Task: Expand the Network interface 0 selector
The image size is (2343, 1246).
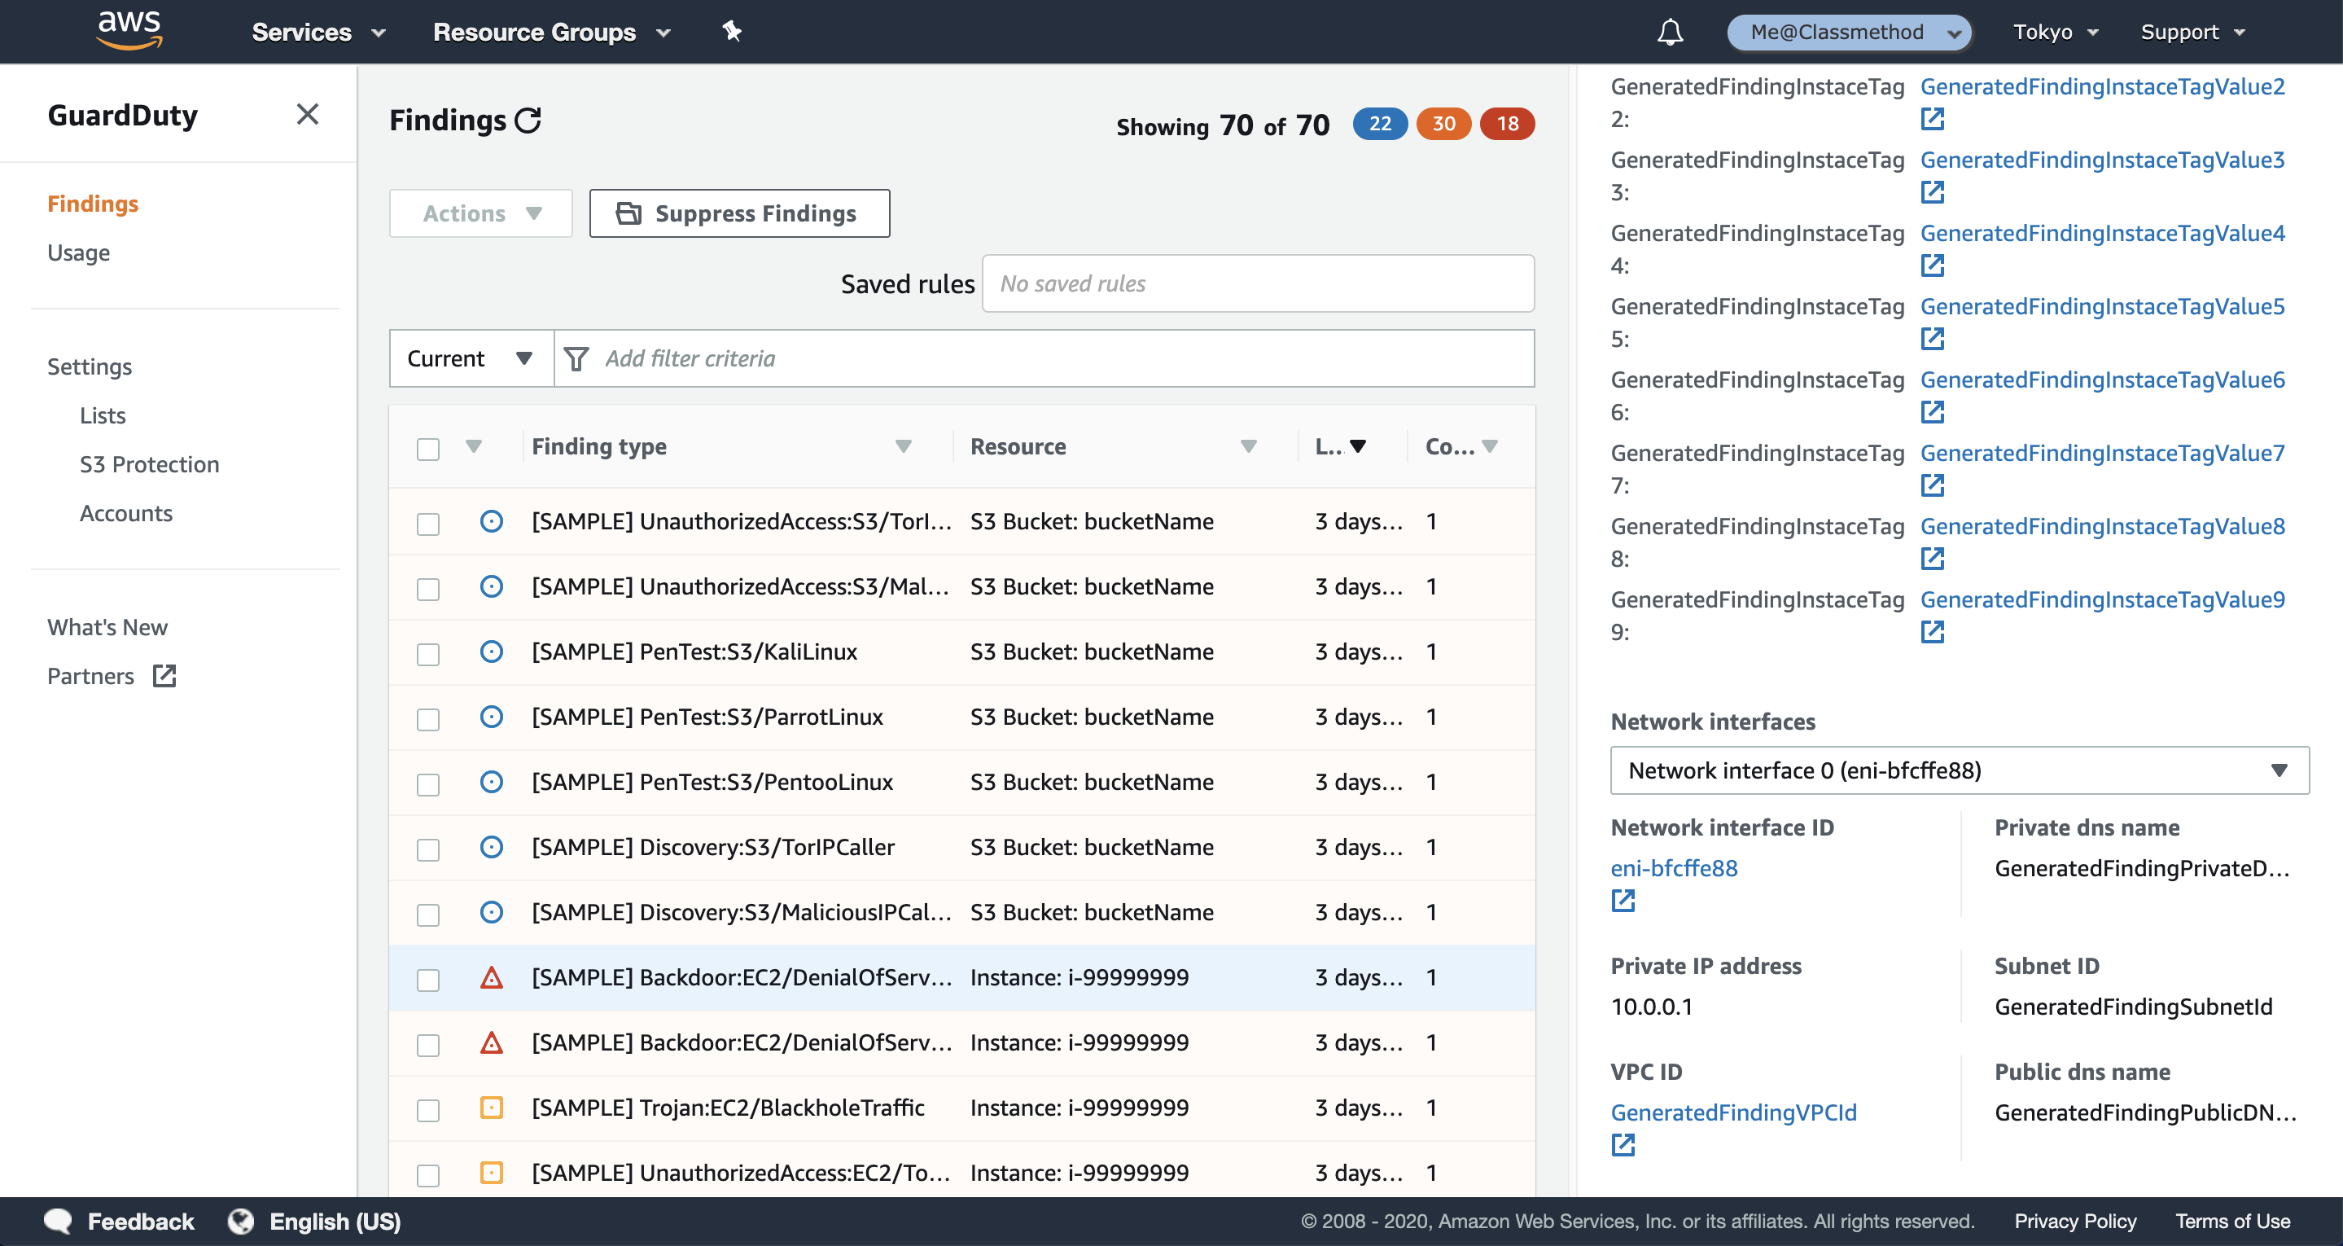Action: (x=1960, y=770)
